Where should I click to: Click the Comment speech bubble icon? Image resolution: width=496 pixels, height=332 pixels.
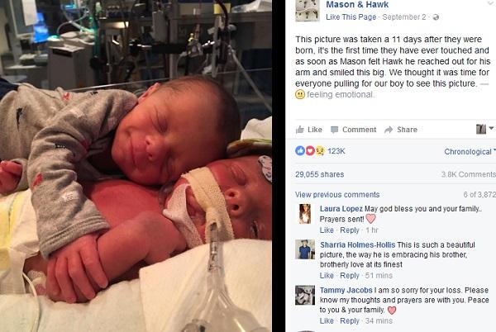click(334, 130)
